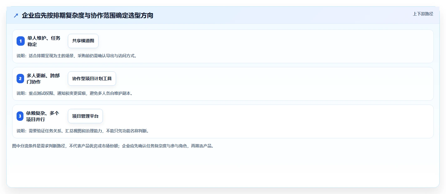Click the 共享横道图 button
This screenshot has width=446, height=194.
tap(83, 41)
